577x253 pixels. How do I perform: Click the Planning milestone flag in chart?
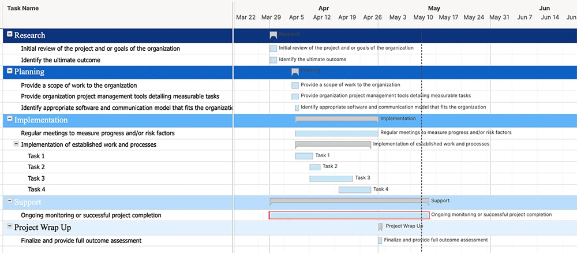tap(295, 72)
